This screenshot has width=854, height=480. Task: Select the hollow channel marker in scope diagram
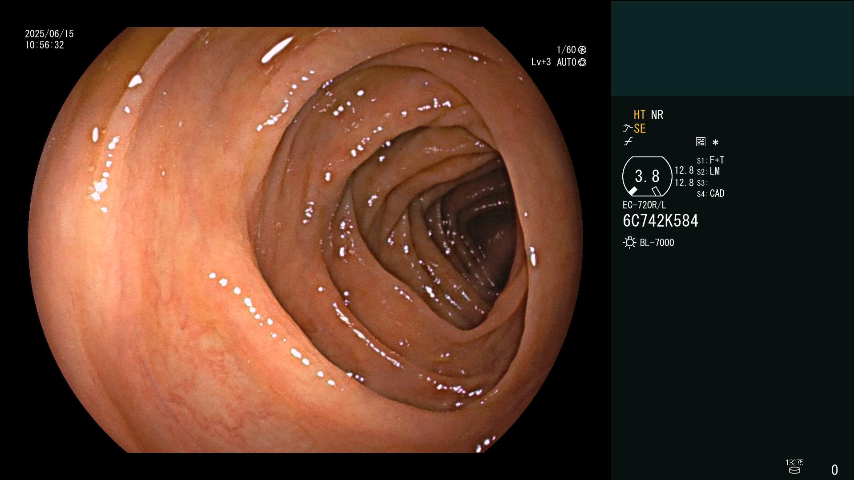coord(656,191)
